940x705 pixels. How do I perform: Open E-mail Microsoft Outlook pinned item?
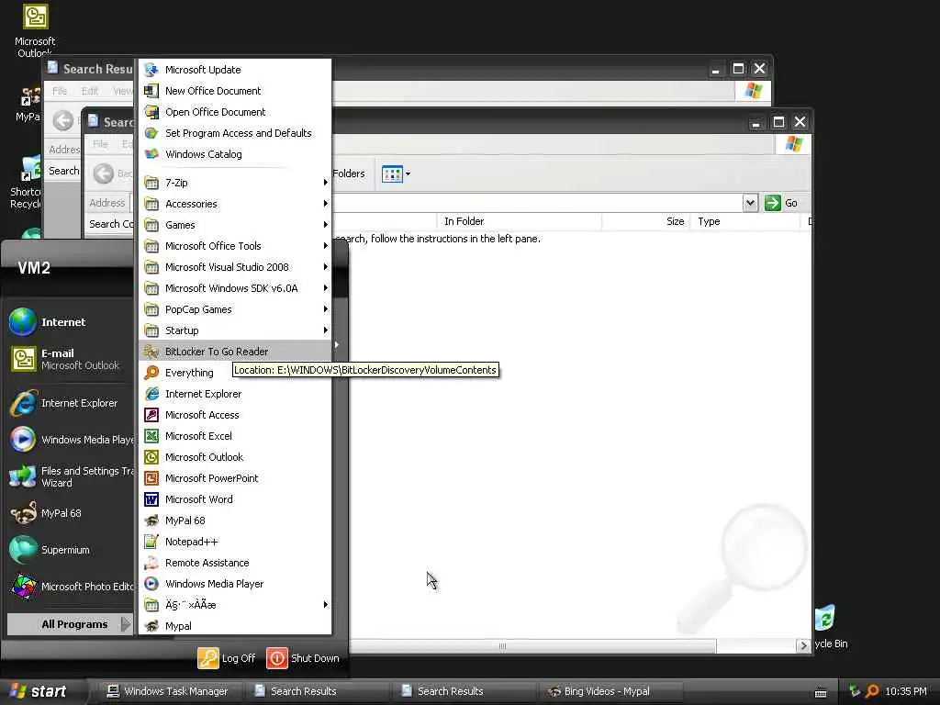[70, 359]
